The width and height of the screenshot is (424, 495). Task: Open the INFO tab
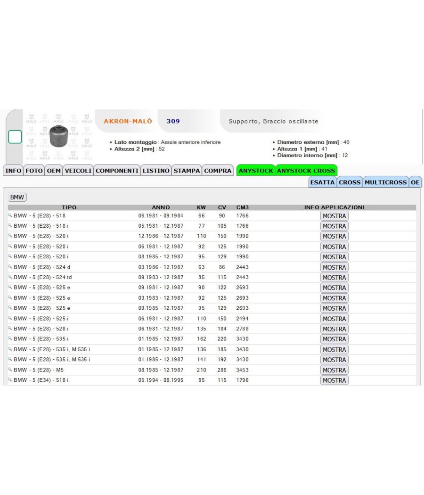pos(13,171)
